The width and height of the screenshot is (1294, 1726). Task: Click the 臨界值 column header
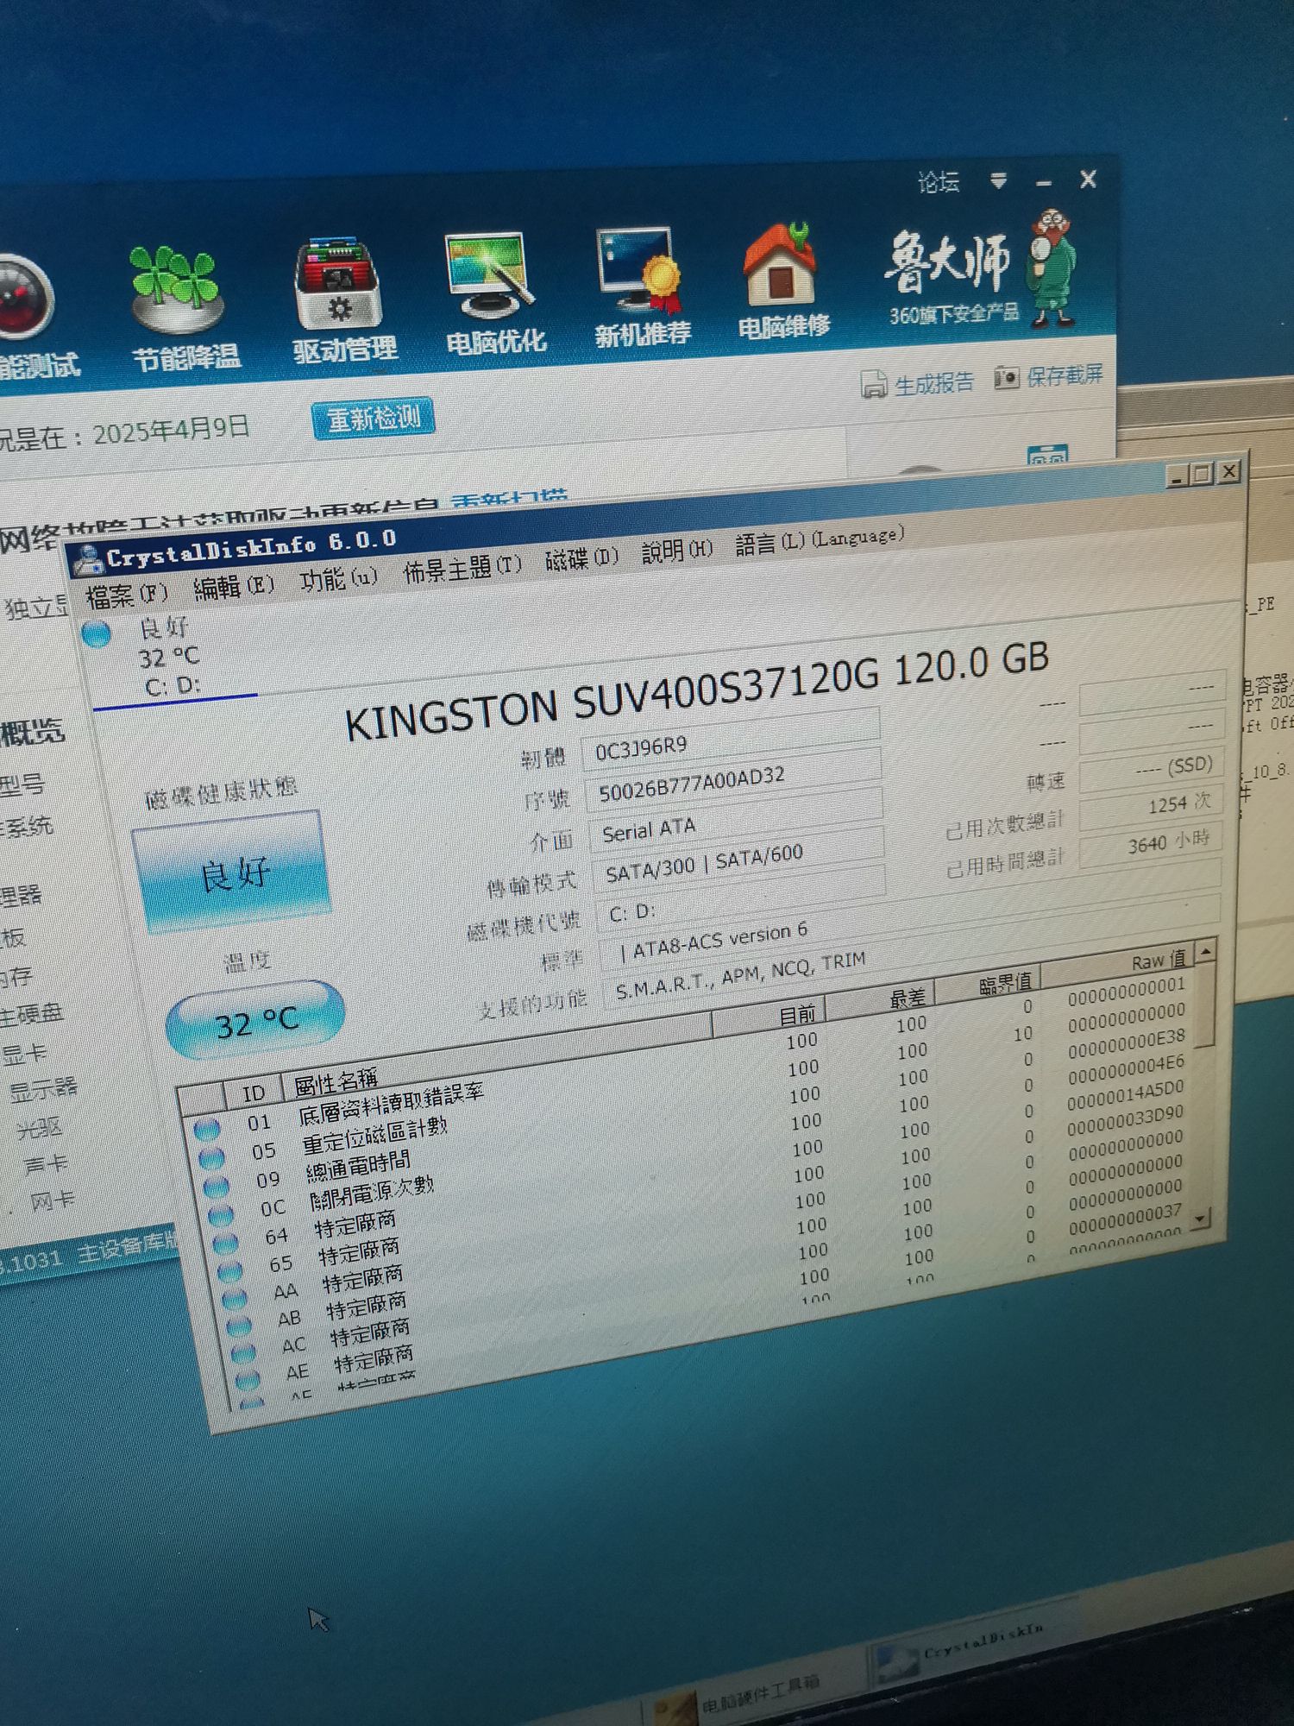pyautogui.click(x=989, y=986)
